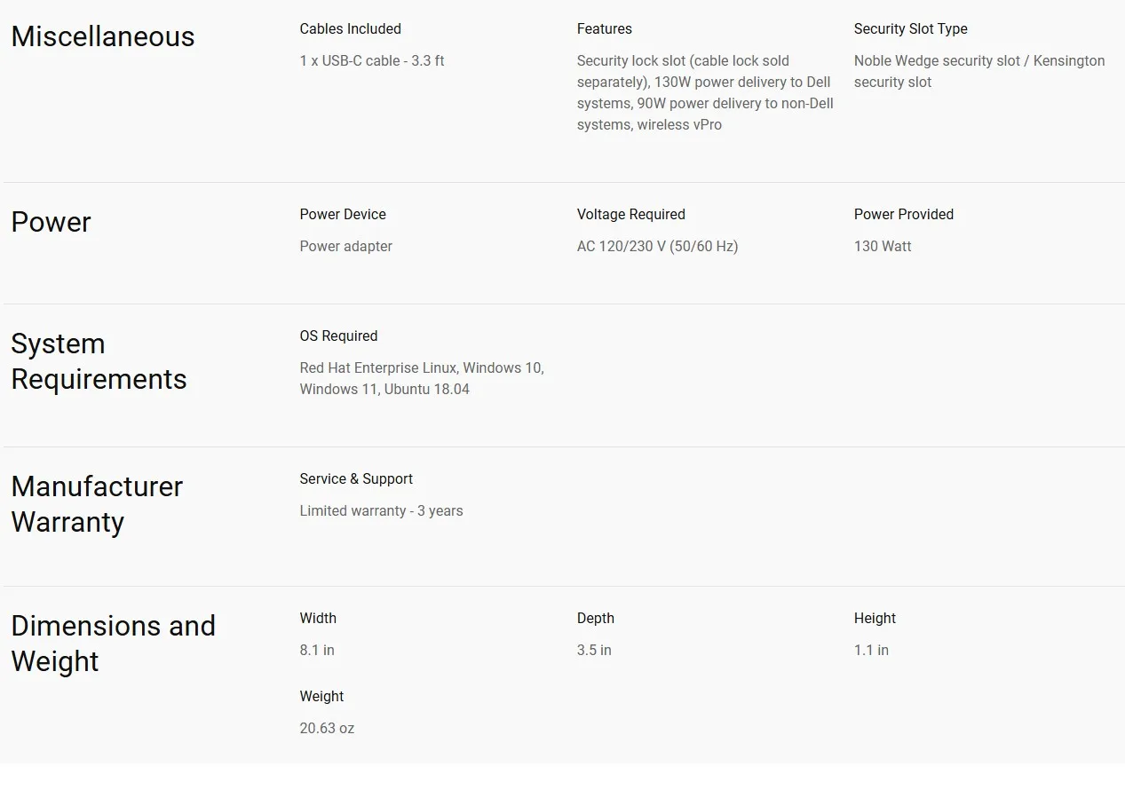This screenshot has width=1125, height=790.
Task: Select the Cables Included label
Action: click(x=350, y=28)
